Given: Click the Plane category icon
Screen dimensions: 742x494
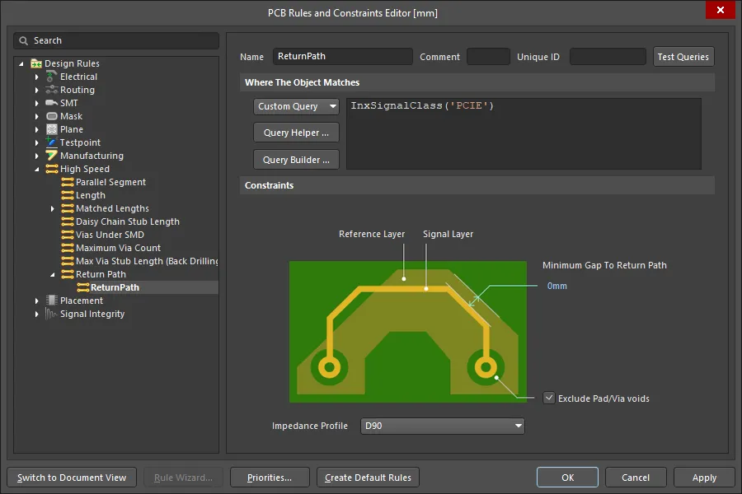Looking at the screenshot, I should 52,129.
